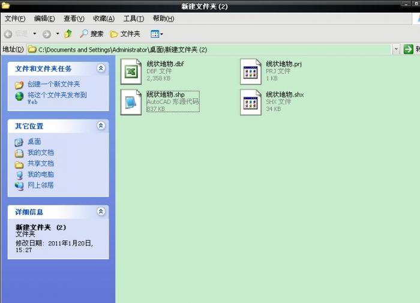This screenshot has height=303, width=420.
Task: Select the 线状地物.dbf file icon
Action: point(131,71)
